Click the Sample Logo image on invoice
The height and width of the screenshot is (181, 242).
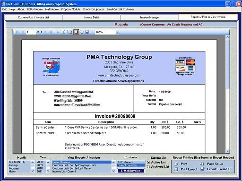click(x=51, y=67)
